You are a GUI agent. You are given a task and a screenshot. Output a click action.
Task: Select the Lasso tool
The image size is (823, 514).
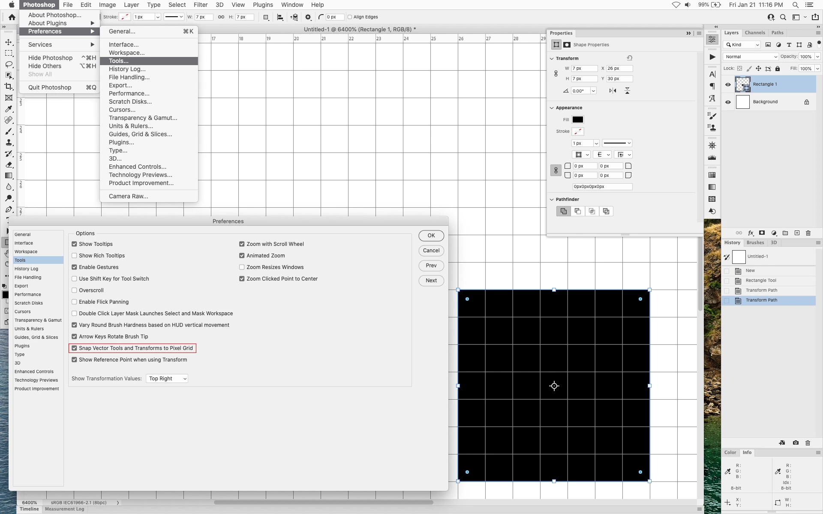pyautogui.click(x=9, y=64)
